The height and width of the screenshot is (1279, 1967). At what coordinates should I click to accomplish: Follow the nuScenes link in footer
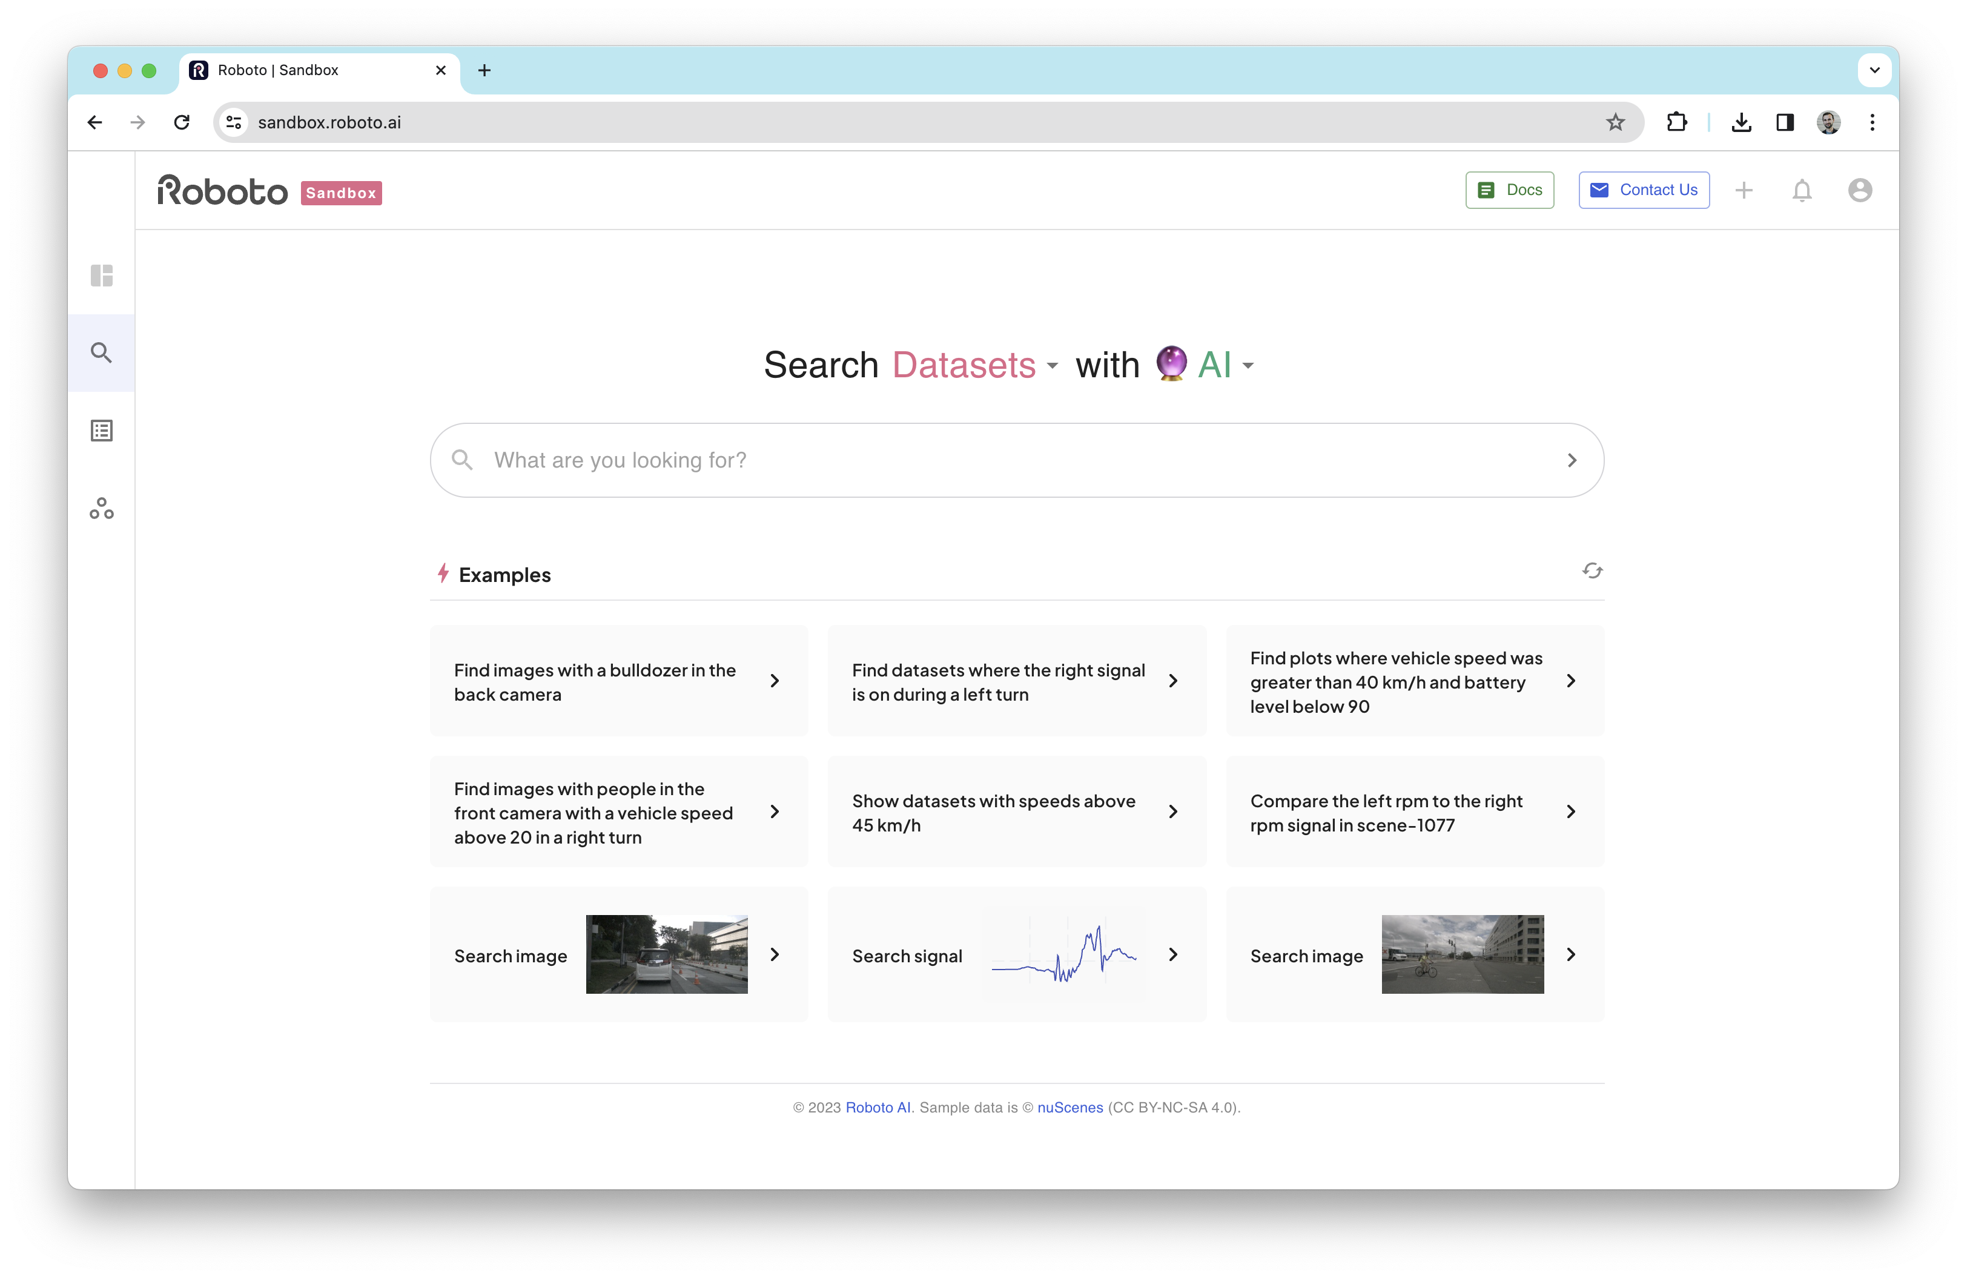pos(1069,1107)
